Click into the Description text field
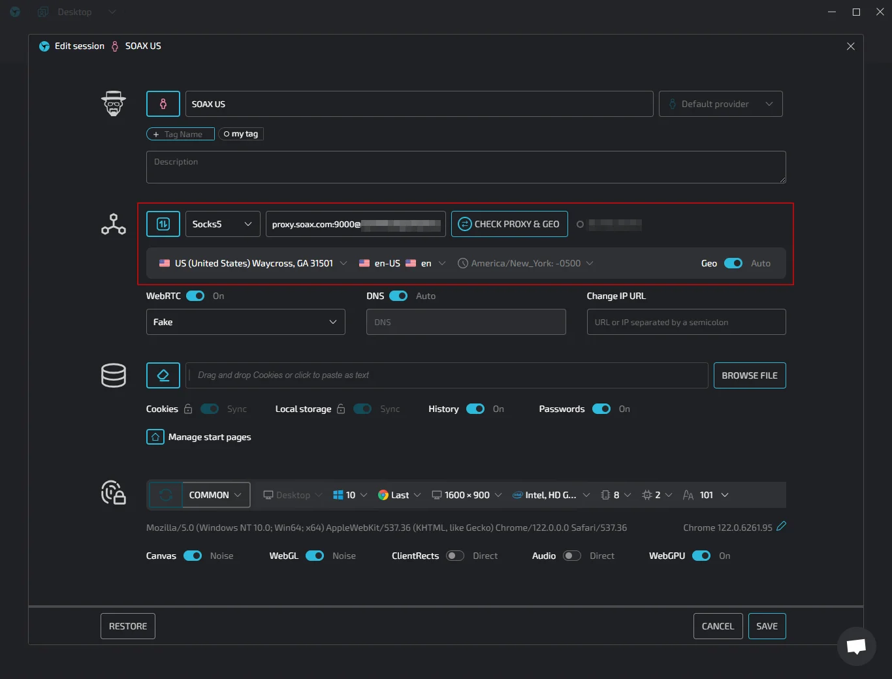 point(466,167)
